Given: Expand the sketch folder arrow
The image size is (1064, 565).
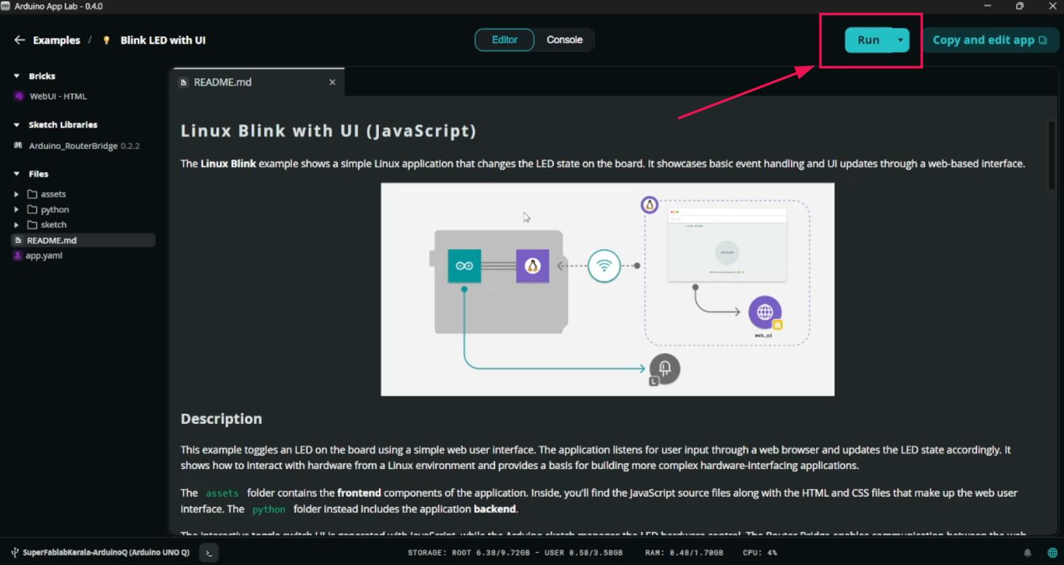Looking at the screenshot, I should 17,224.
